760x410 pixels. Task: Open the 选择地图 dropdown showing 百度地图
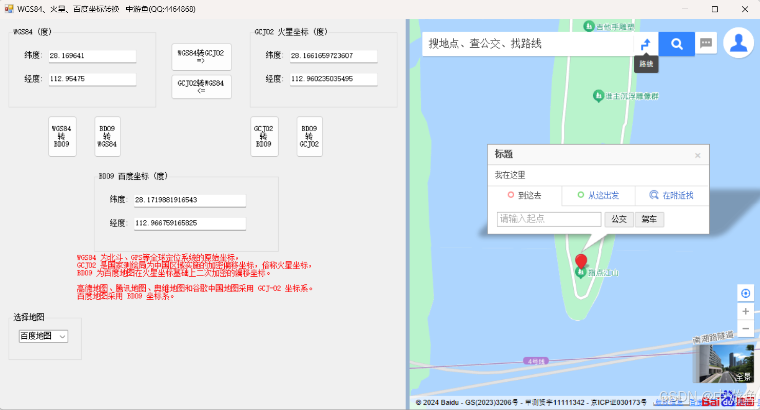click(x=44, y=336)
